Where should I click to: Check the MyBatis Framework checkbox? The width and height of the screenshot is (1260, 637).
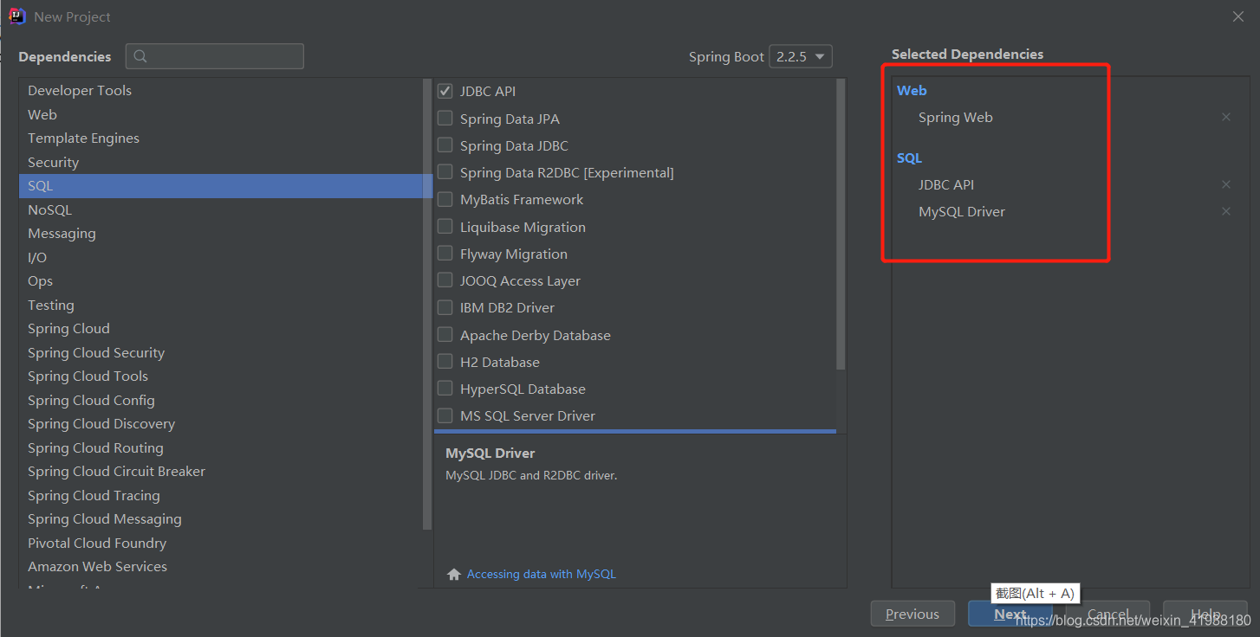pyautogui.click(x=445, y=199)
